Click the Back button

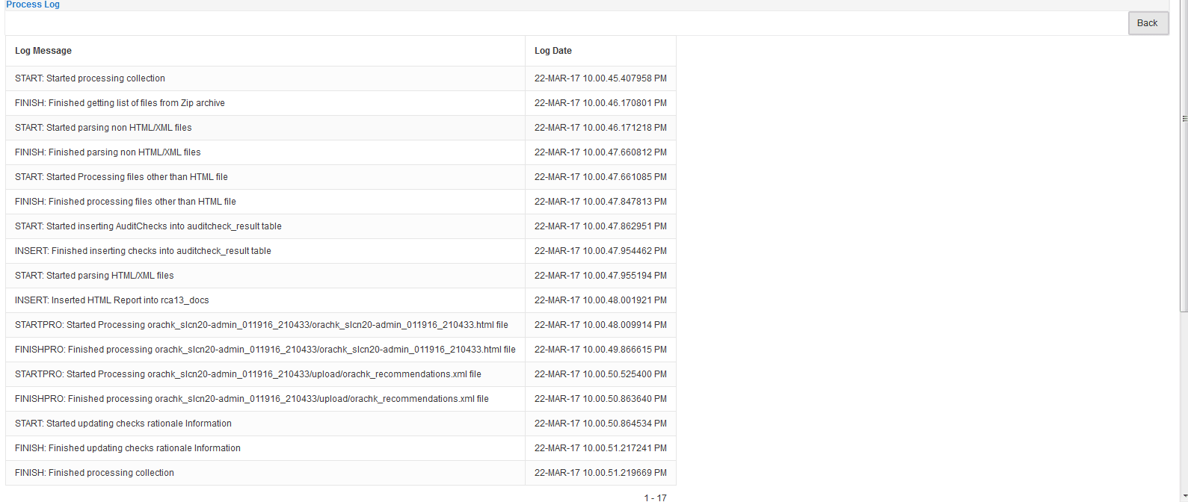[1148, 23]
